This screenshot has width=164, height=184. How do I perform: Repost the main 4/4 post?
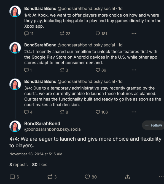click(x=52, y=177)
